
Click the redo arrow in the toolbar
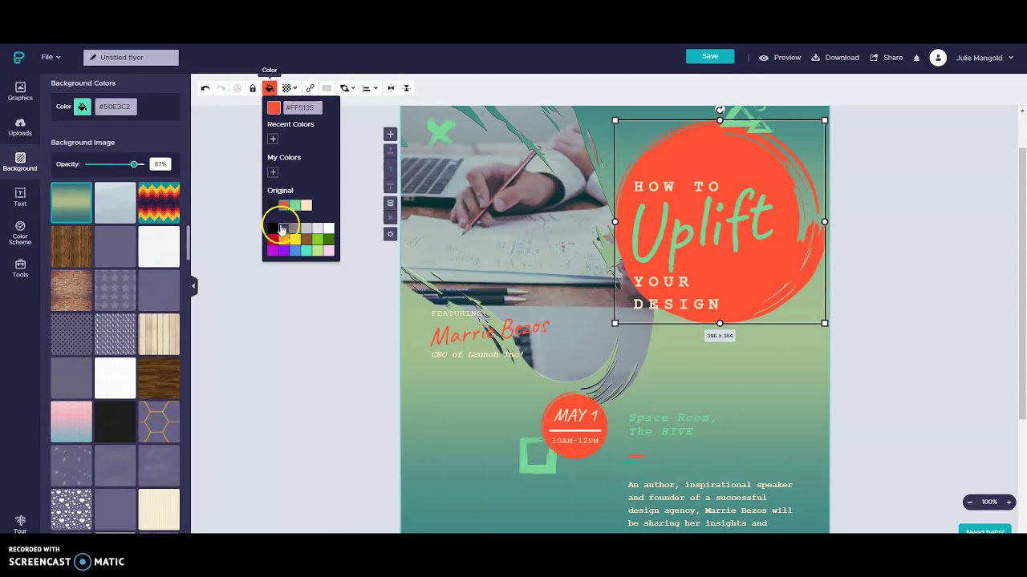[x=221, y=88]
